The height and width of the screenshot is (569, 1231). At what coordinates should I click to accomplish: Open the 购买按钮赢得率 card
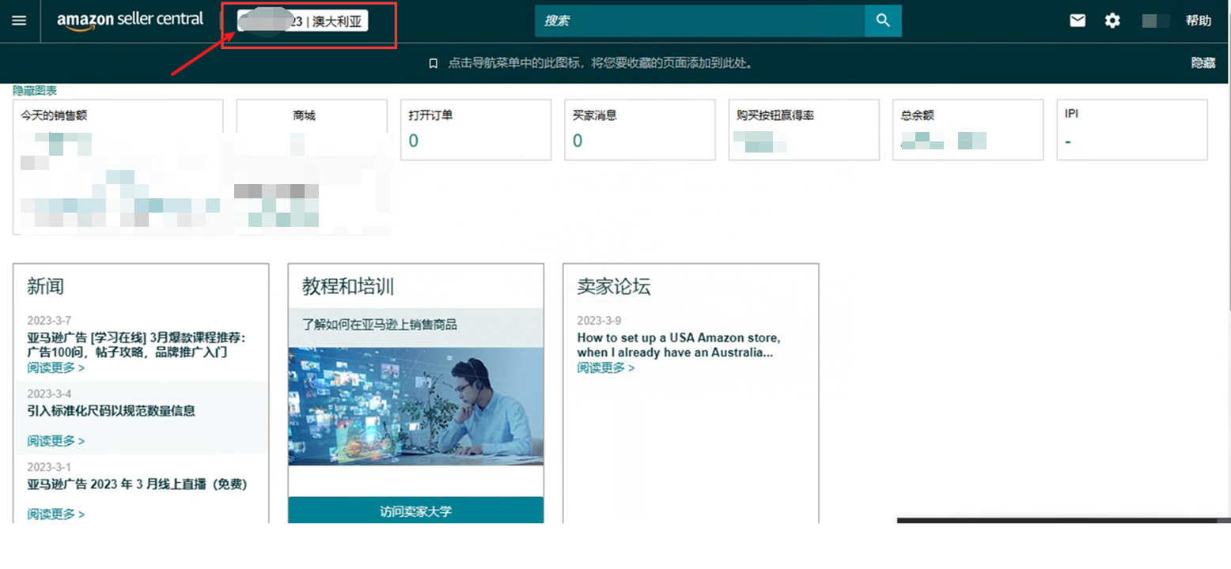point(804,130)
